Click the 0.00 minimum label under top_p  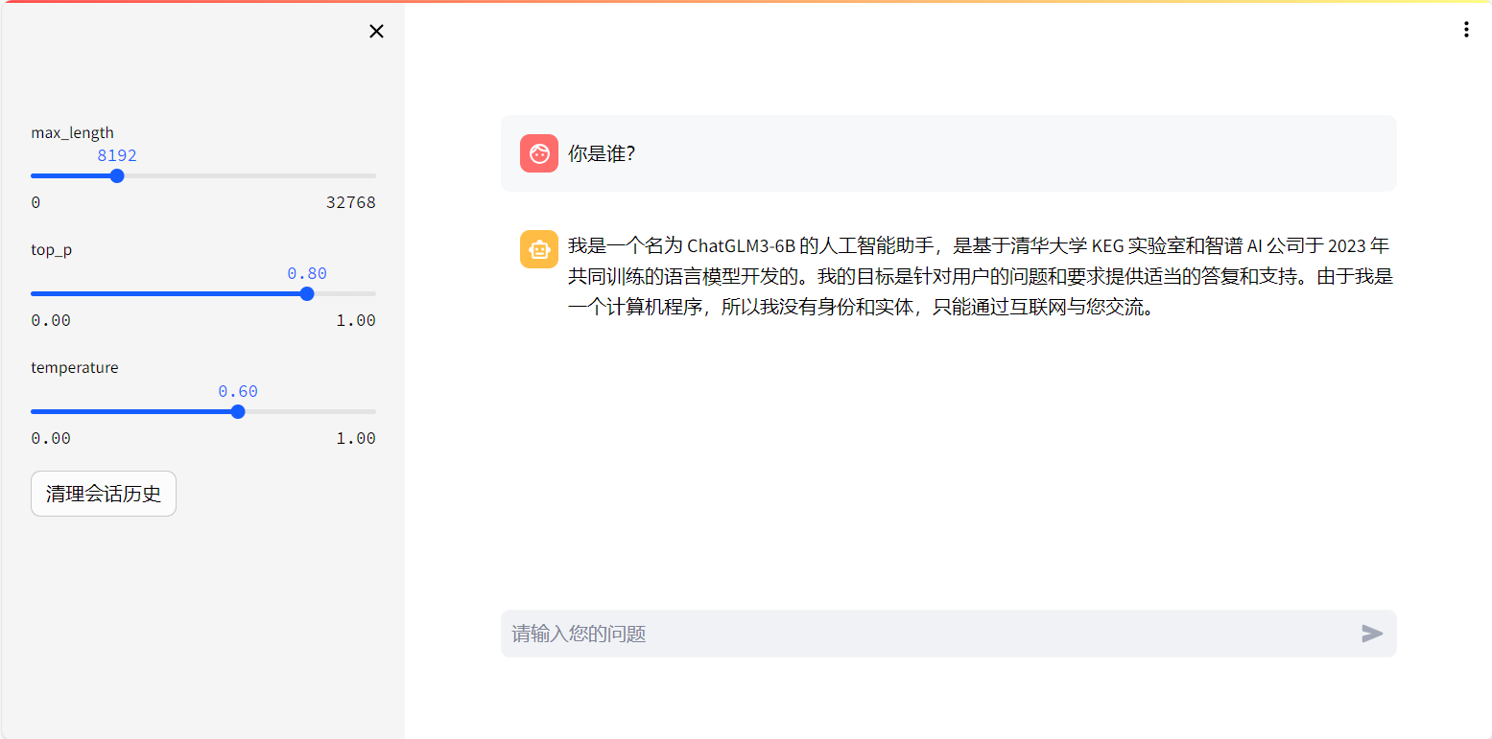coord(51,320)
